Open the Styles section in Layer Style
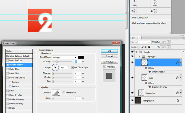Screen dimensions: 185x113 pos(19,51)
